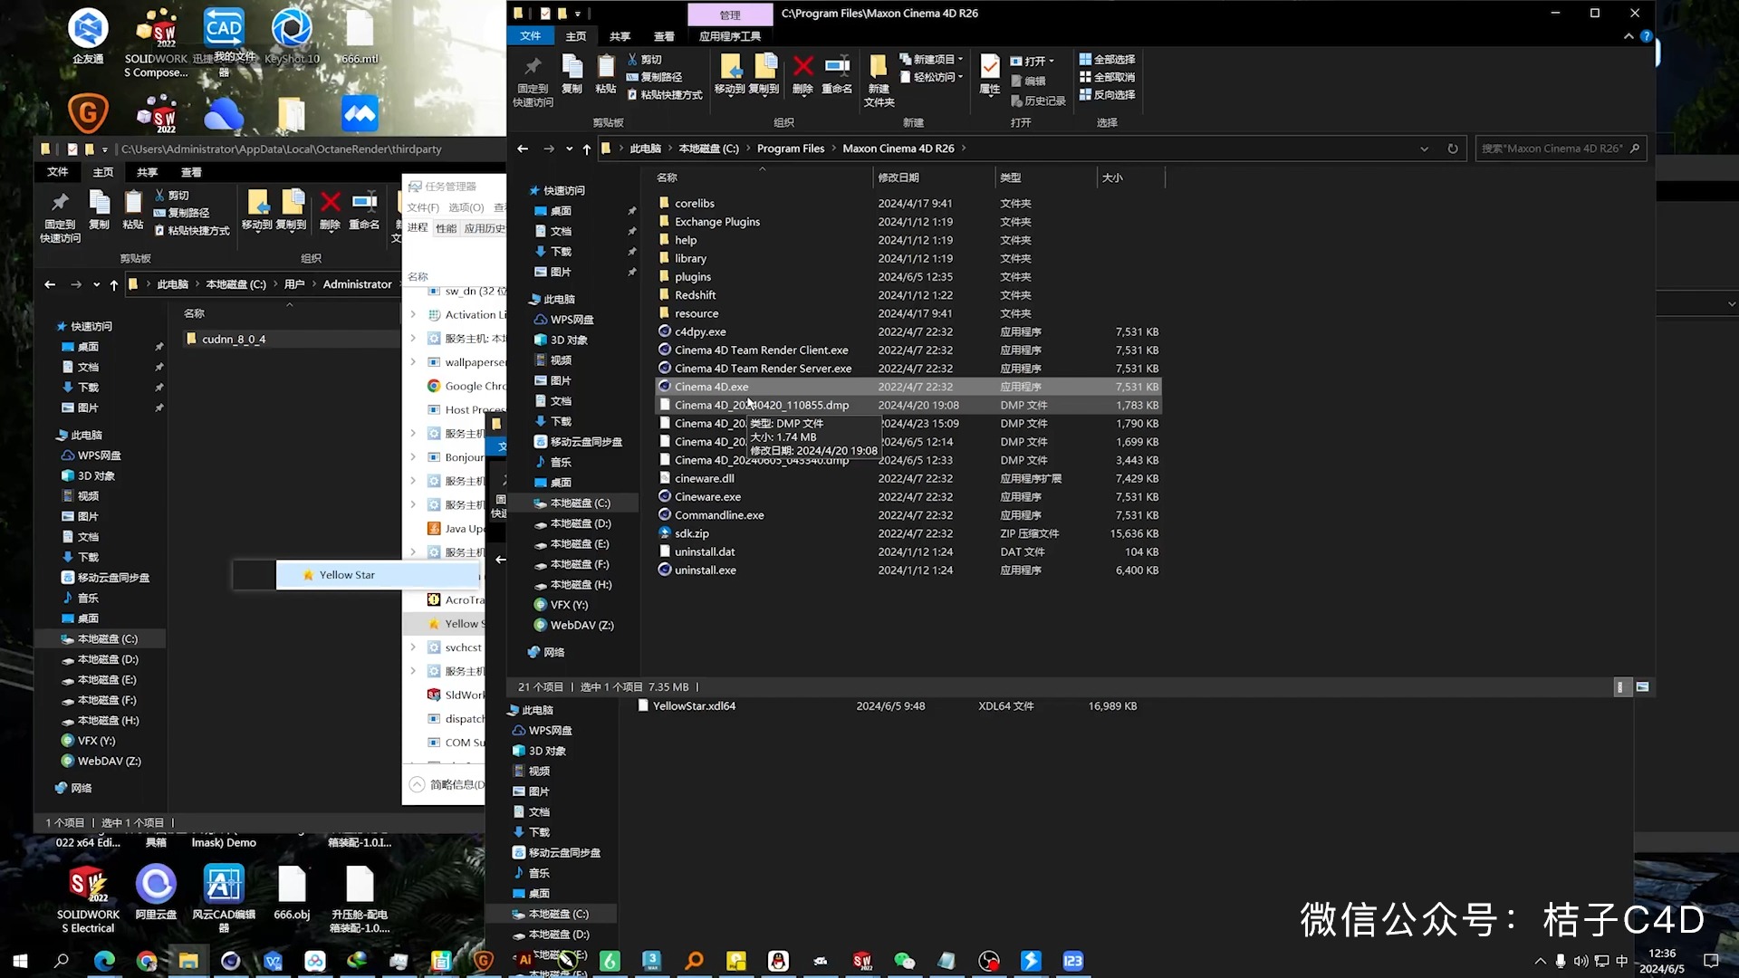Switch to the File (文件) tab in front explorer

coord(531,36)
